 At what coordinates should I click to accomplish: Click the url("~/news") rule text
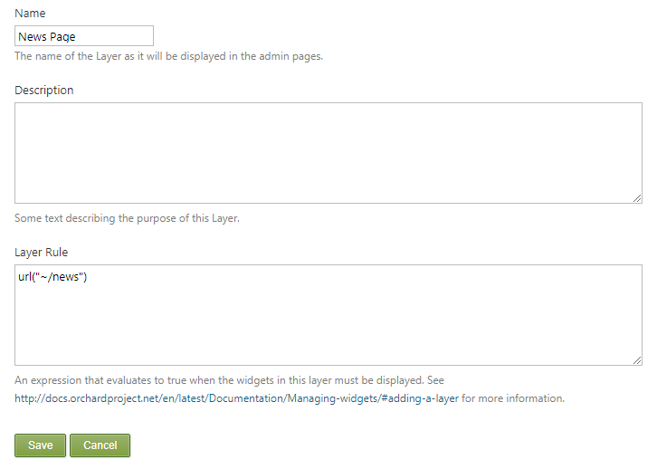click(x=52, y=277)
